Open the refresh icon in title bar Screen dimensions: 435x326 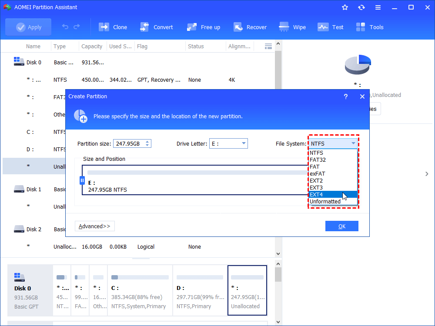(361, 7)
